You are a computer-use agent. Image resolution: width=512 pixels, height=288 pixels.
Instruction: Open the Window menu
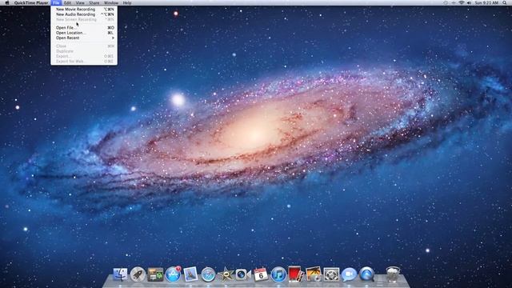coord(111,2)
